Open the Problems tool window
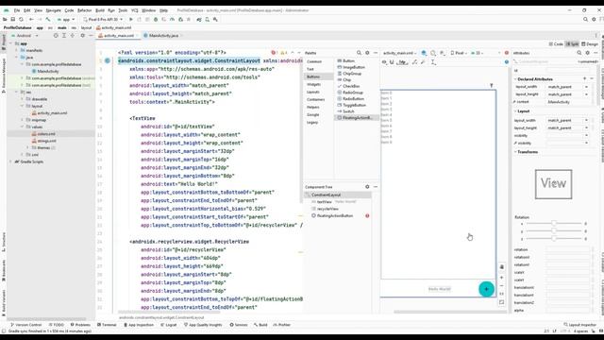 coord(80,325)
